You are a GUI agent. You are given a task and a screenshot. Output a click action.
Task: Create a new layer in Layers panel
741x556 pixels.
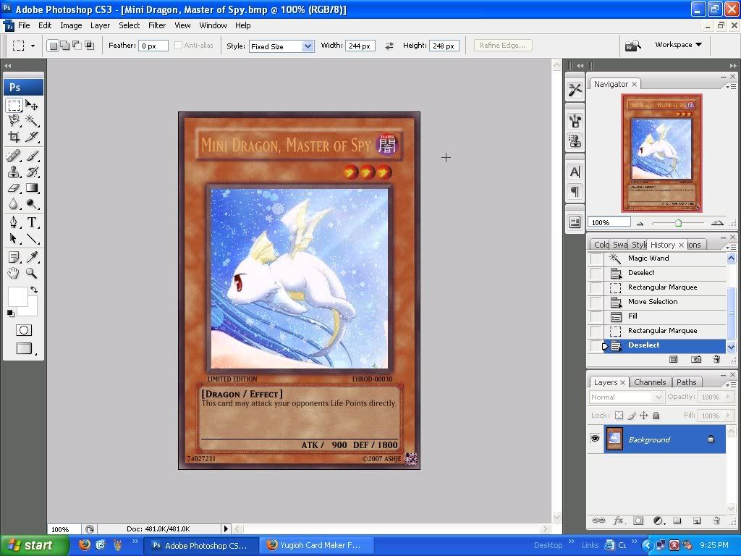click(696, 521)
